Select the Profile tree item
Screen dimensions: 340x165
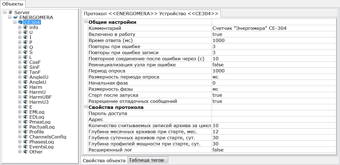click(x=37, y=132)
